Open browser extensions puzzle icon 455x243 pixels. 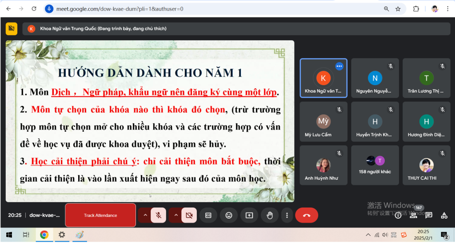[x=416, y=9]
